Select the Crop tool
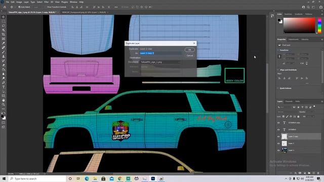 pos(4,34)
